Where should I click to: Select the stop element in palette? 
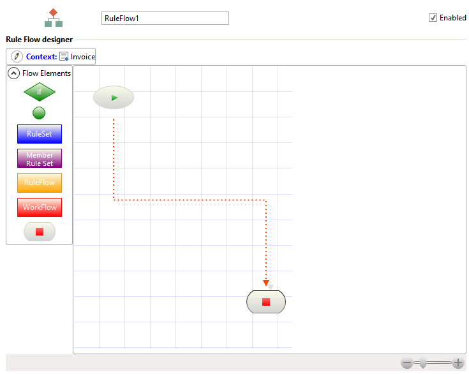pyautogui.click(x=40, y=232)
